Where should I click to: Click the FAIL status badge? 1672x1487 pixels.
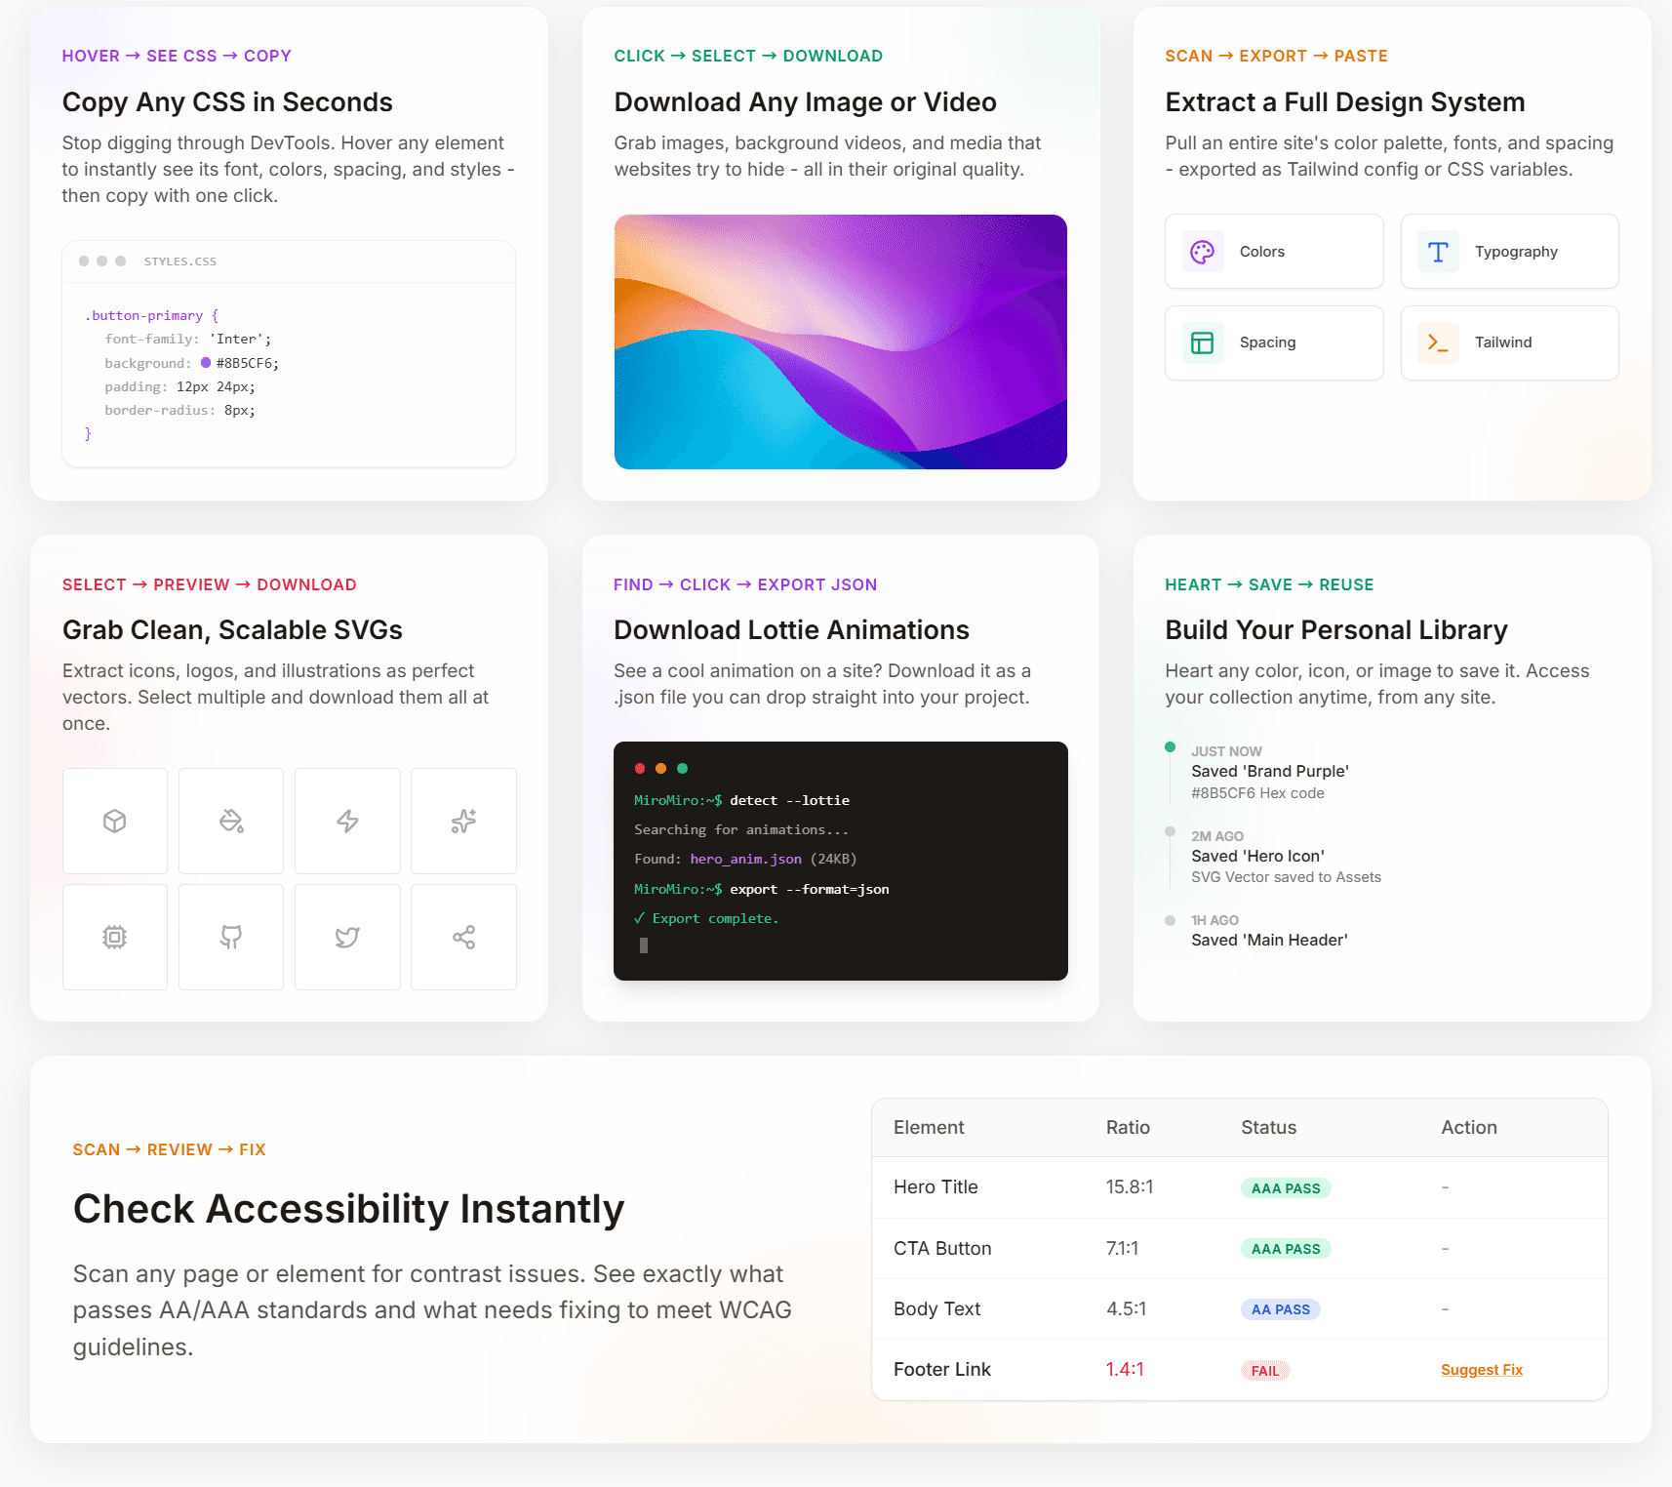pos(1264,1371)
